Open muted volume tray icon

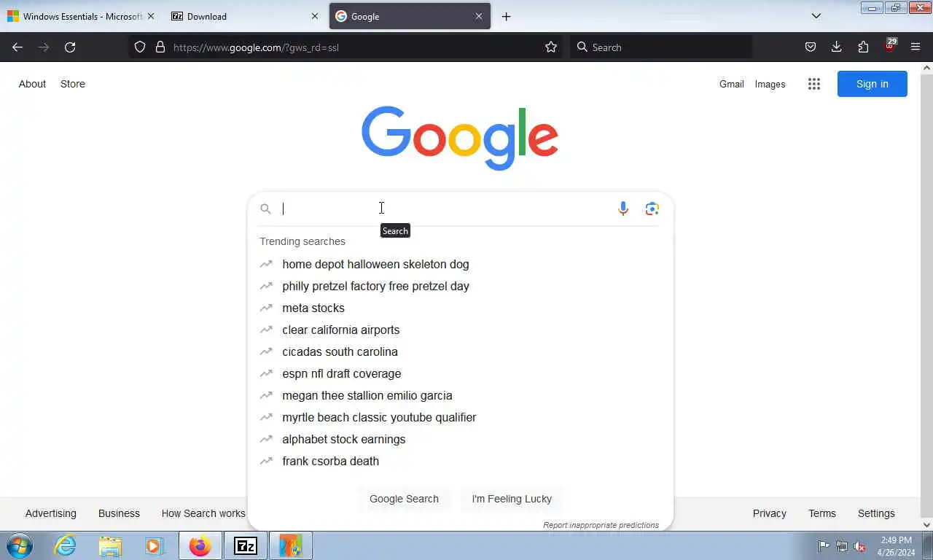click(860, 546)
